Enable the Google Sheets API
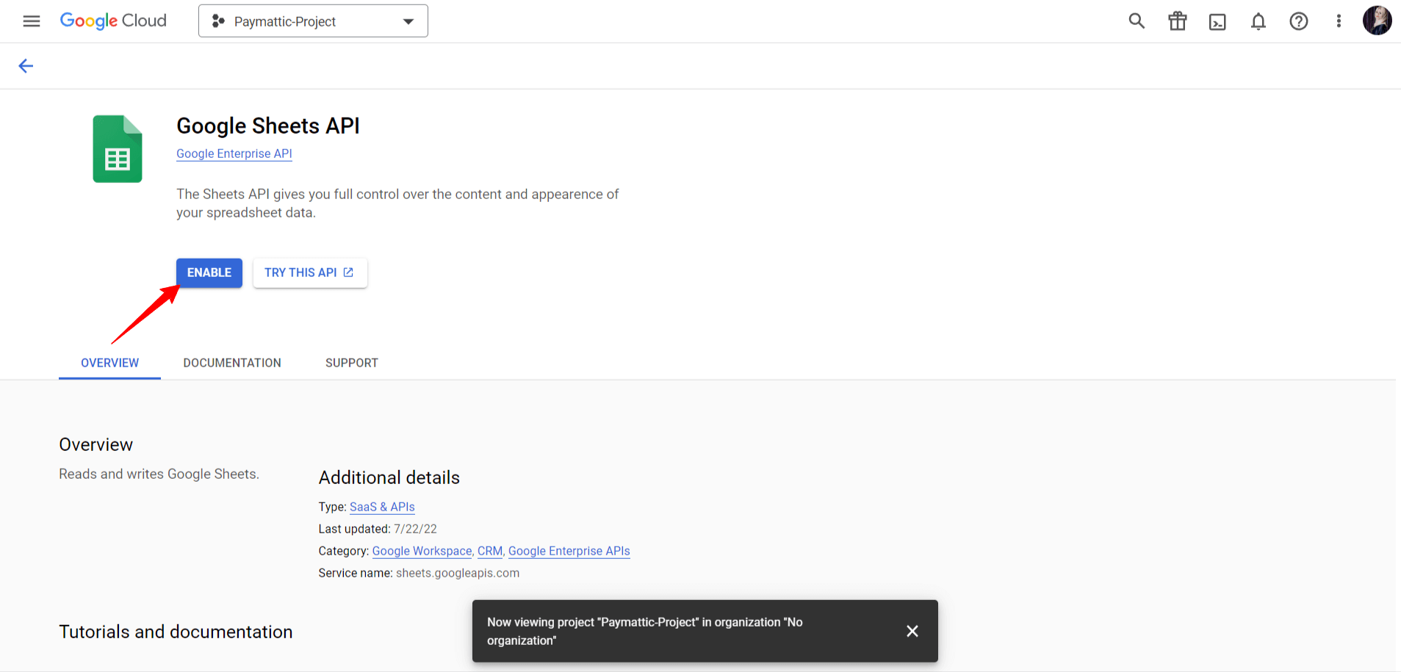 pyautogui.click(x=209, y=272)
